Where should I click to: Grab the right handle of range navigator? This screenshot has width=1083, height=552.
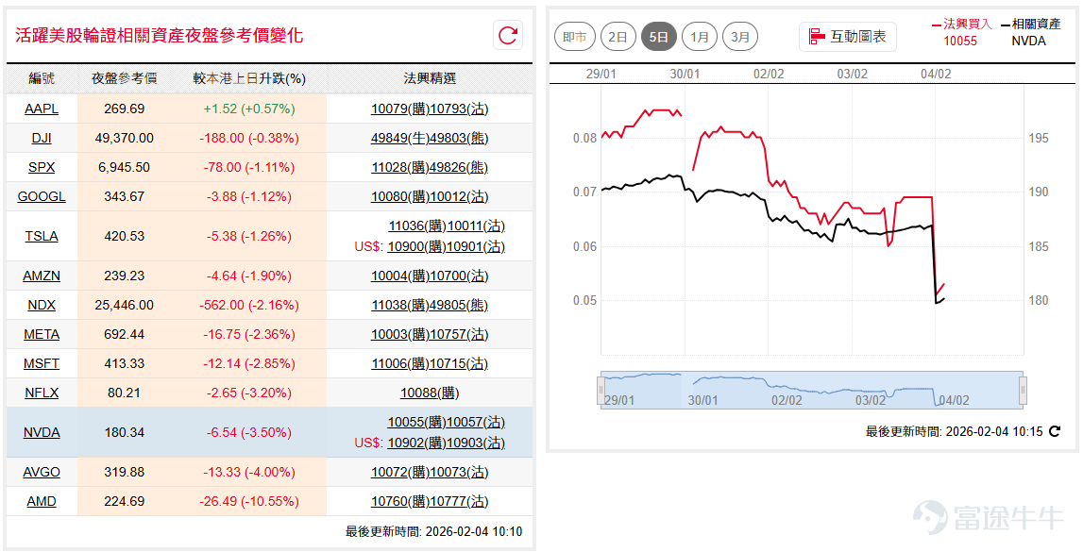click(1023, 390)
